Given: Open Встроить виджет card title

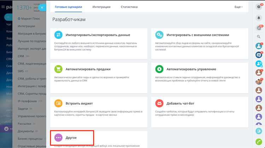Looking at the screenshot, I should [79, 103].
